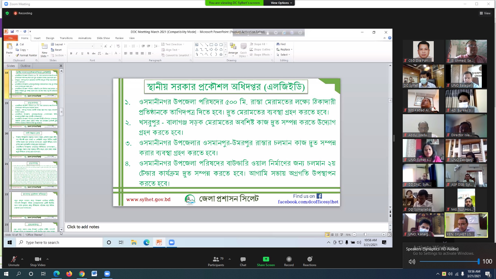
Task: Open video options arrow beside Stop Video
Action: [x=48, y=259]
